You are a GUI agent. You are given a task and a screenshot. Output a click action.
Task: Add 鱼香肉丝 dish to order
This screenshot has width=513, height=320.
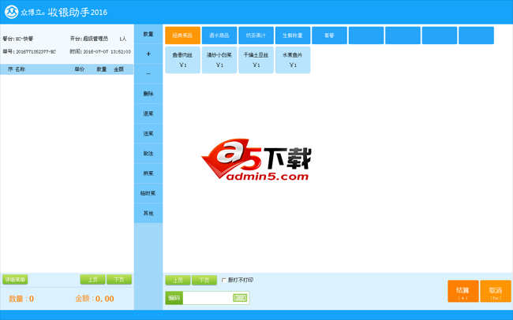pos(182,60)
